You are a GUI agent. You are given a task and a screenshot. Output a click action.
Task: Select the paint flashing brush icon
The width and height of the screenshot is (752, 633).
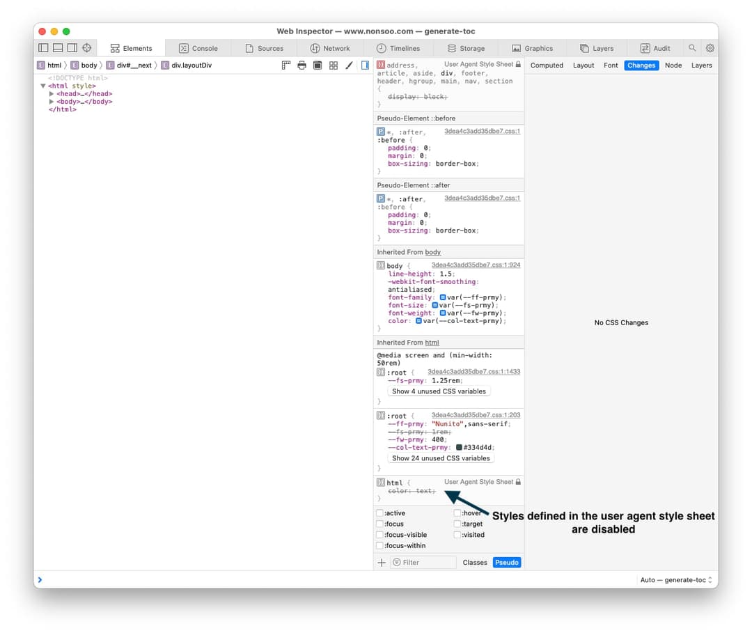pyautogui.click(x=350, y=65)
